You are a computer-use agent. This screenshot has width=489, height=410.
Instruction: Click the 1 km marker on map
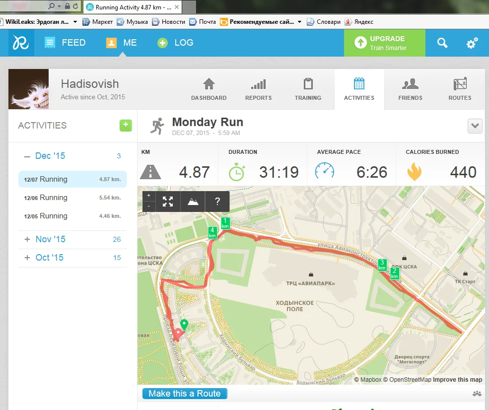click(x=225, y=223)
